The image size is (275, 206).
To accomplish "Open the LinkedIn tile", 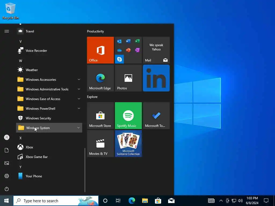I will pyautogui.click(x=156, y=78).
